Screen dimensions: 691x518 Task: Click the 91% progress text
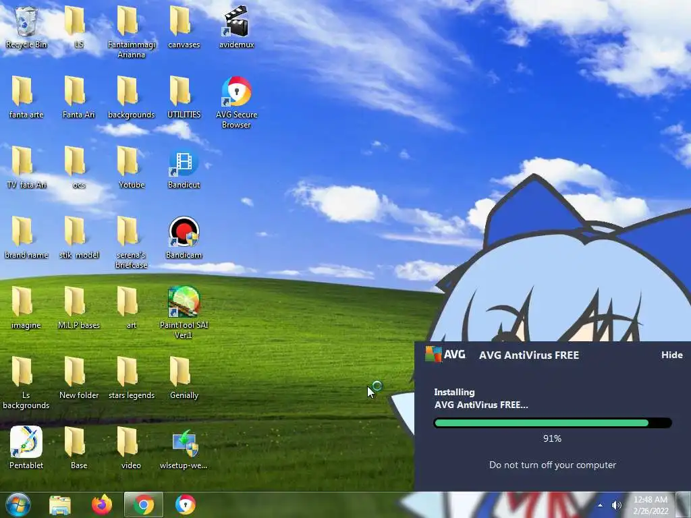pos(552,438)
